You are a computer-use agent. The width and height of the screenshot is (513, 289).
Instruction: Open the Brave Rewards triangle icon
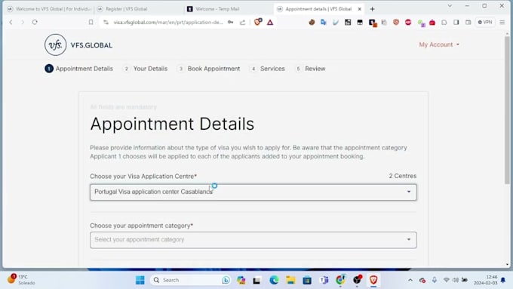(270, 22)
